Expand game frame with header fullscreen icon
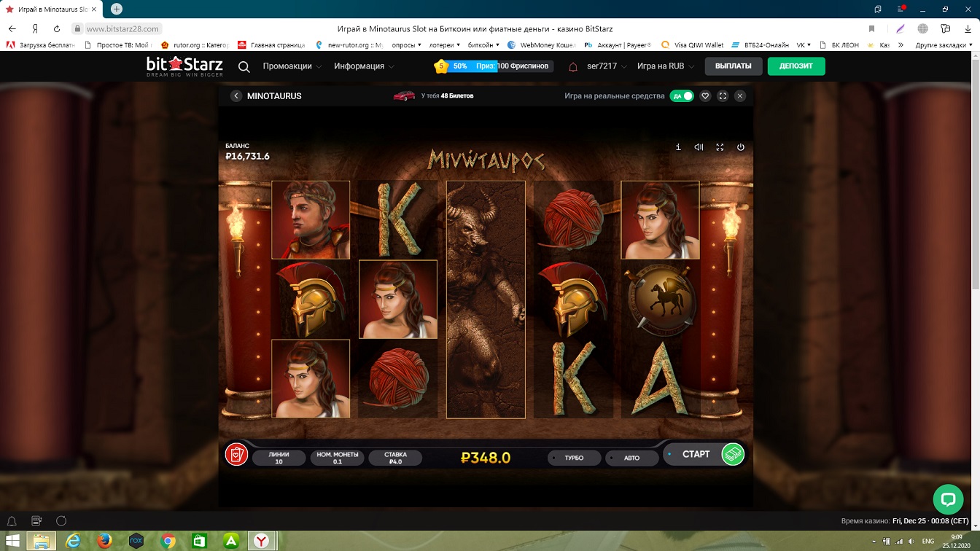The image size is (980, 551). (723, 96)
